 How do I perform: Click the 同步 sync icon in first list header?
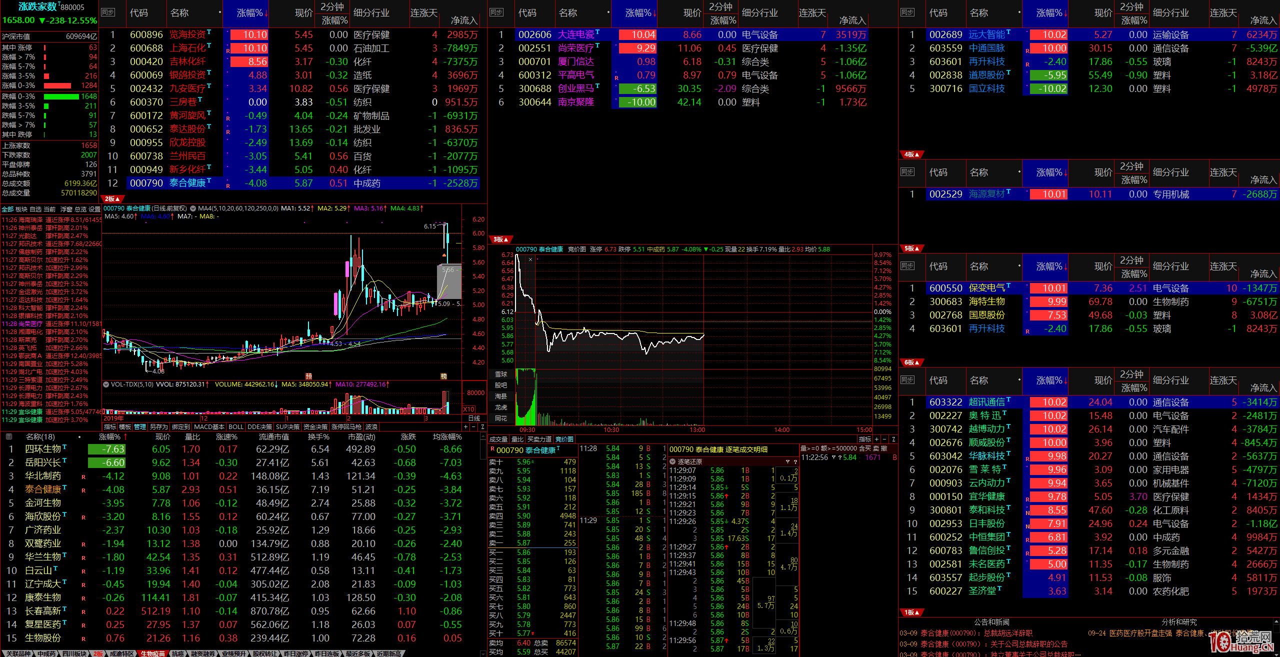click(107, 12)
